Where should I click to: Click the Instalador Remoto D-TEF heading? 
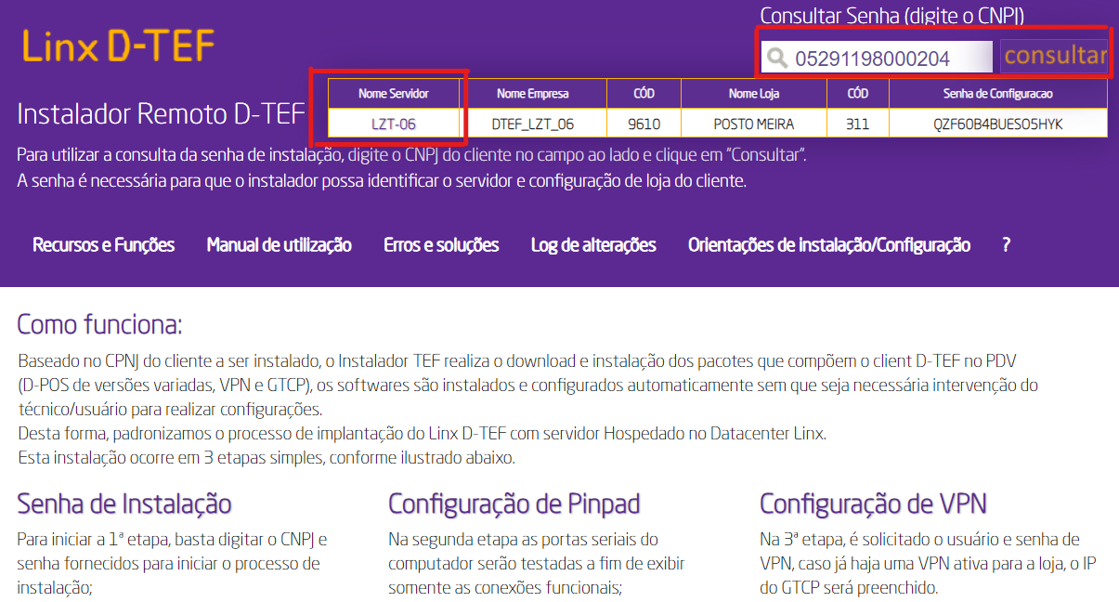point(161,114)
